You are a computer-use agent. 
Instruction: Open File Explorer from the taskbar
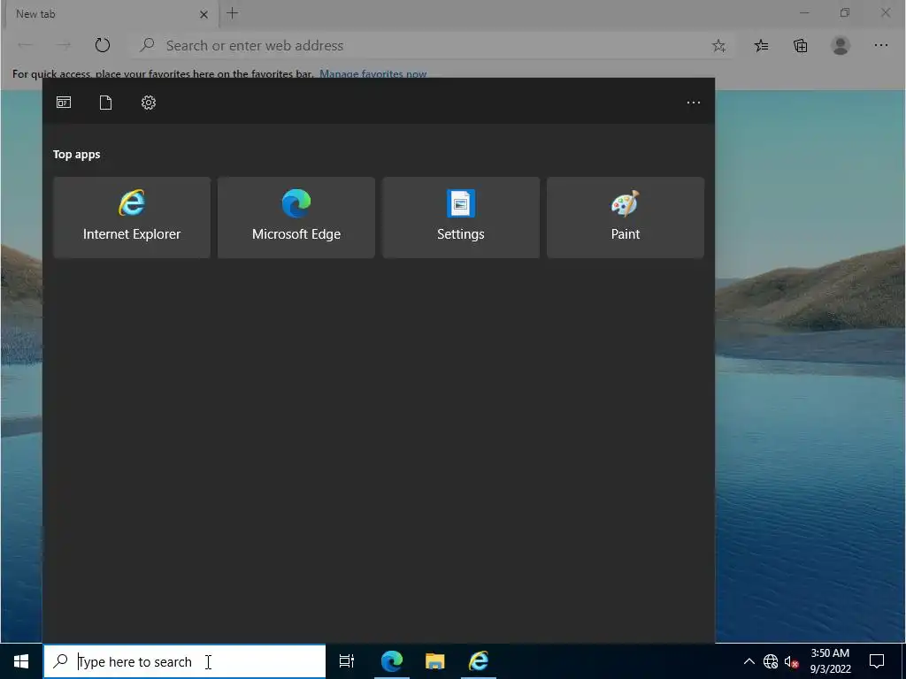(435, 661)
